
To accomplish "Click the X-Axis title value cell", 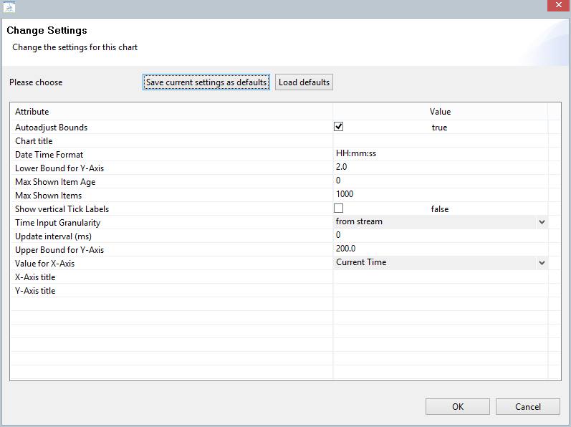I will click(x=440, y=277).
